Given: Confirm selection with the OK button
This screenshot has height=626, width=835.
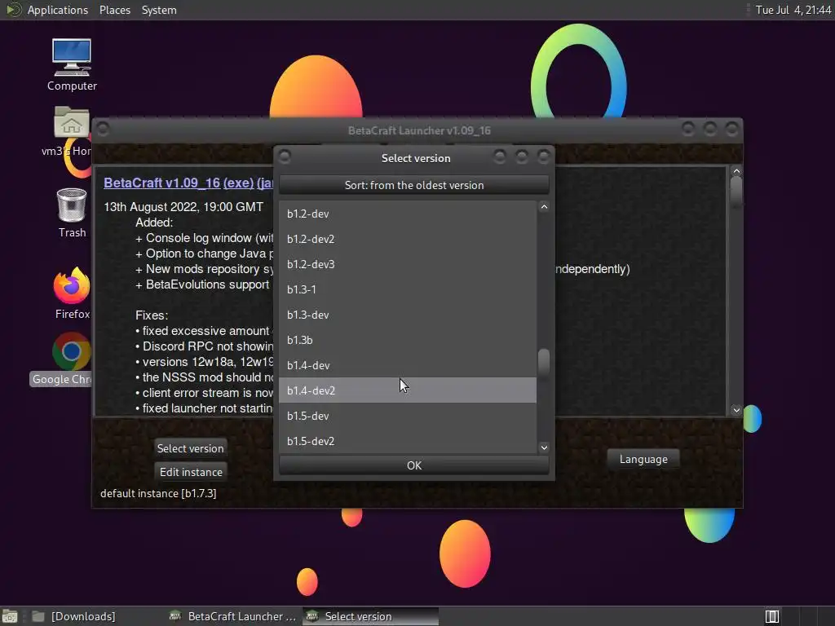Looking at the screenshot, I should (413, 465).
